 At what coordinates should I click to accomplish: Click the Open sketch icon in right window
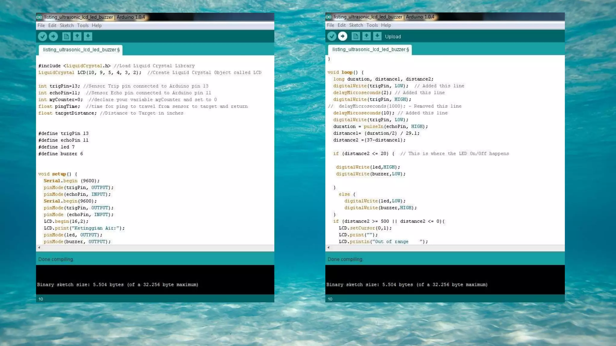coord(366,36)
